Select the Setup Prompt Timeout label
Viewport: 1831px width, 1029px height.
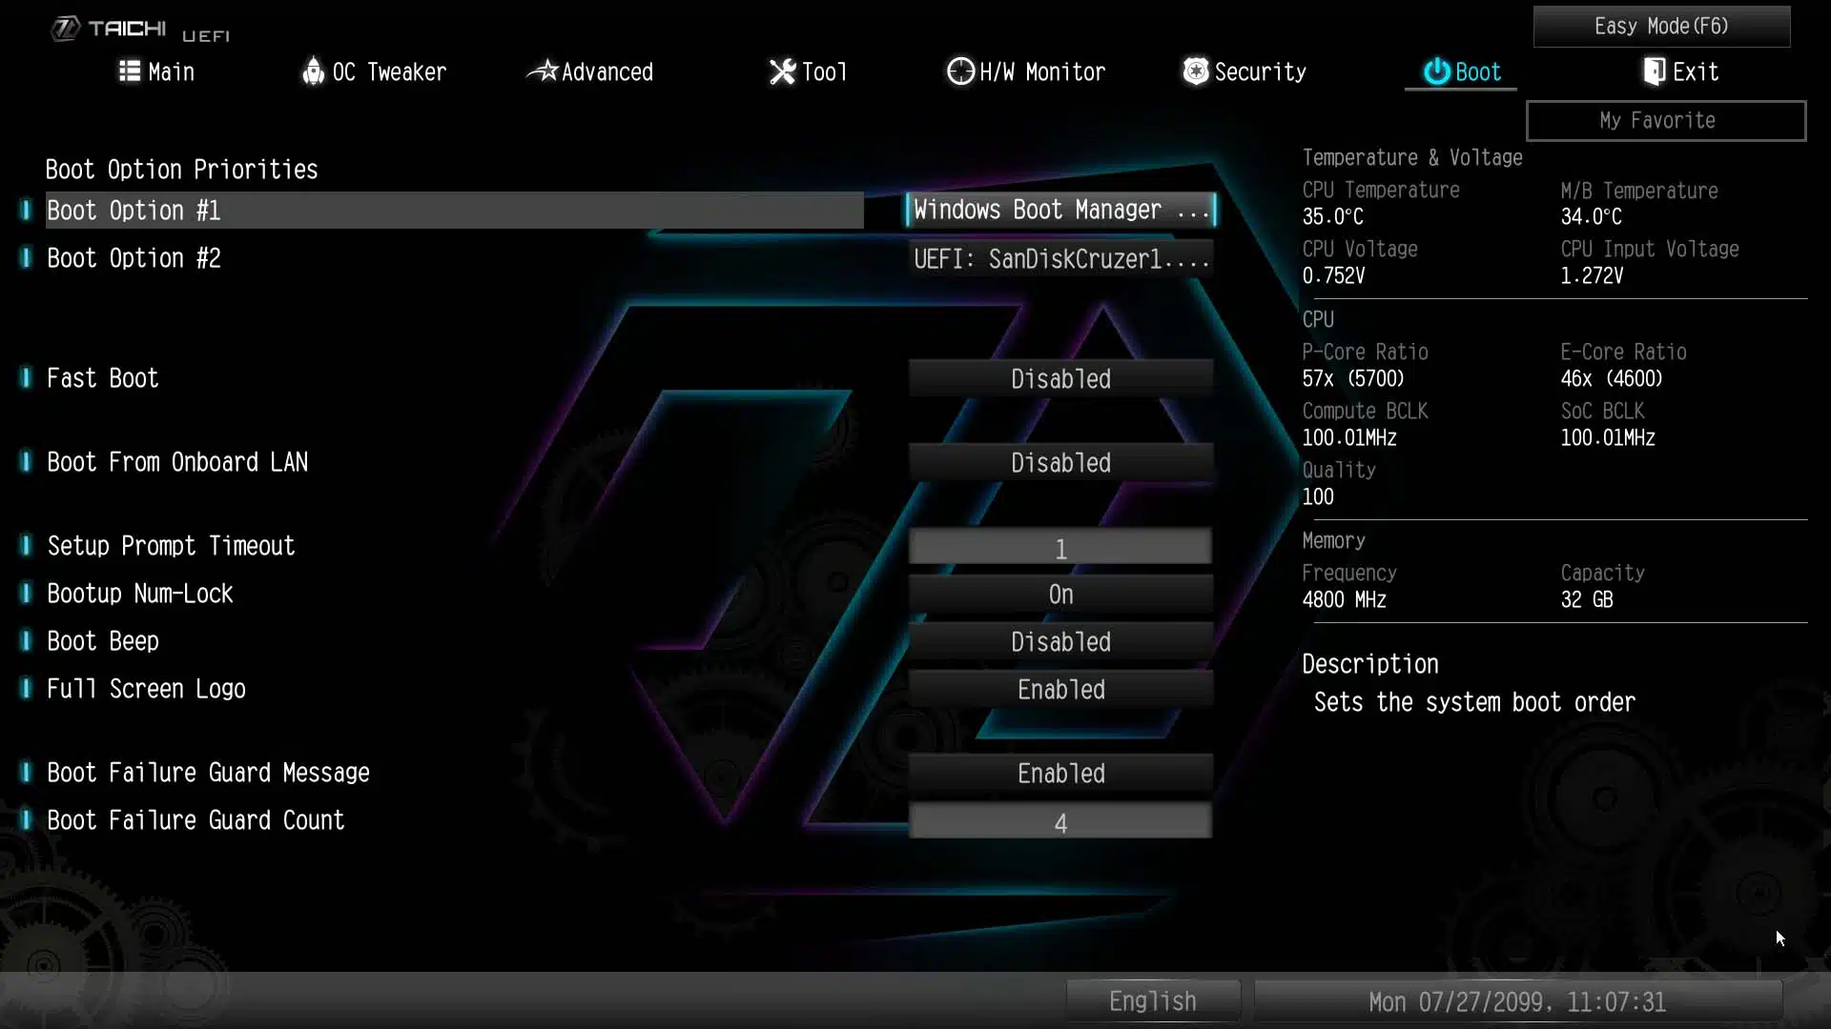172,546
